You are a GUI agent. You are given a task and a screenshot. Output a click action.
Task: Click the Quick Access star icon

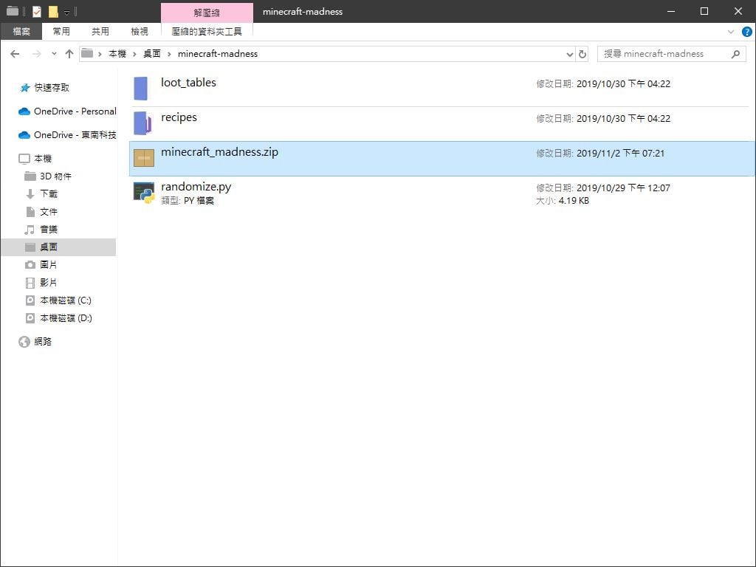point(24,88)
